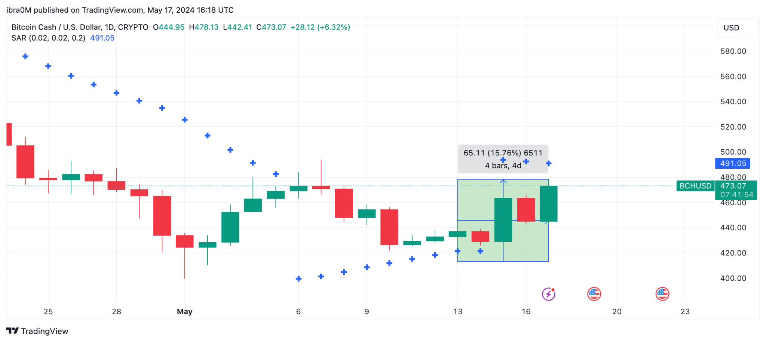
Task: Click the 400.00 price axis label
Action: (x=733, y=278)
